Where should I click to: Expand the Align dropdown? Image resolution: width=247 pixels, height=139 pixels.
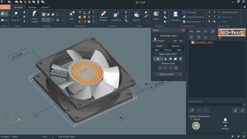tap(72, 22)
